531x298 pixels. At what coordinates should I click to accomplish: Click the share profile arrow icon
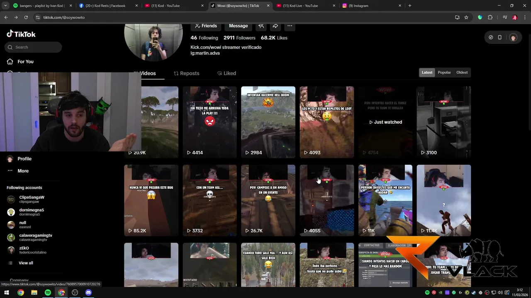pyautogui.click(x=275, y=26)
